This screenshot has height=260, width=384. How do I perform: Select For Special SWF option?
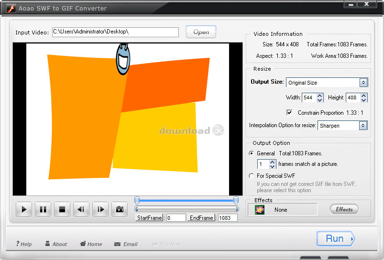tap(251, 176)
